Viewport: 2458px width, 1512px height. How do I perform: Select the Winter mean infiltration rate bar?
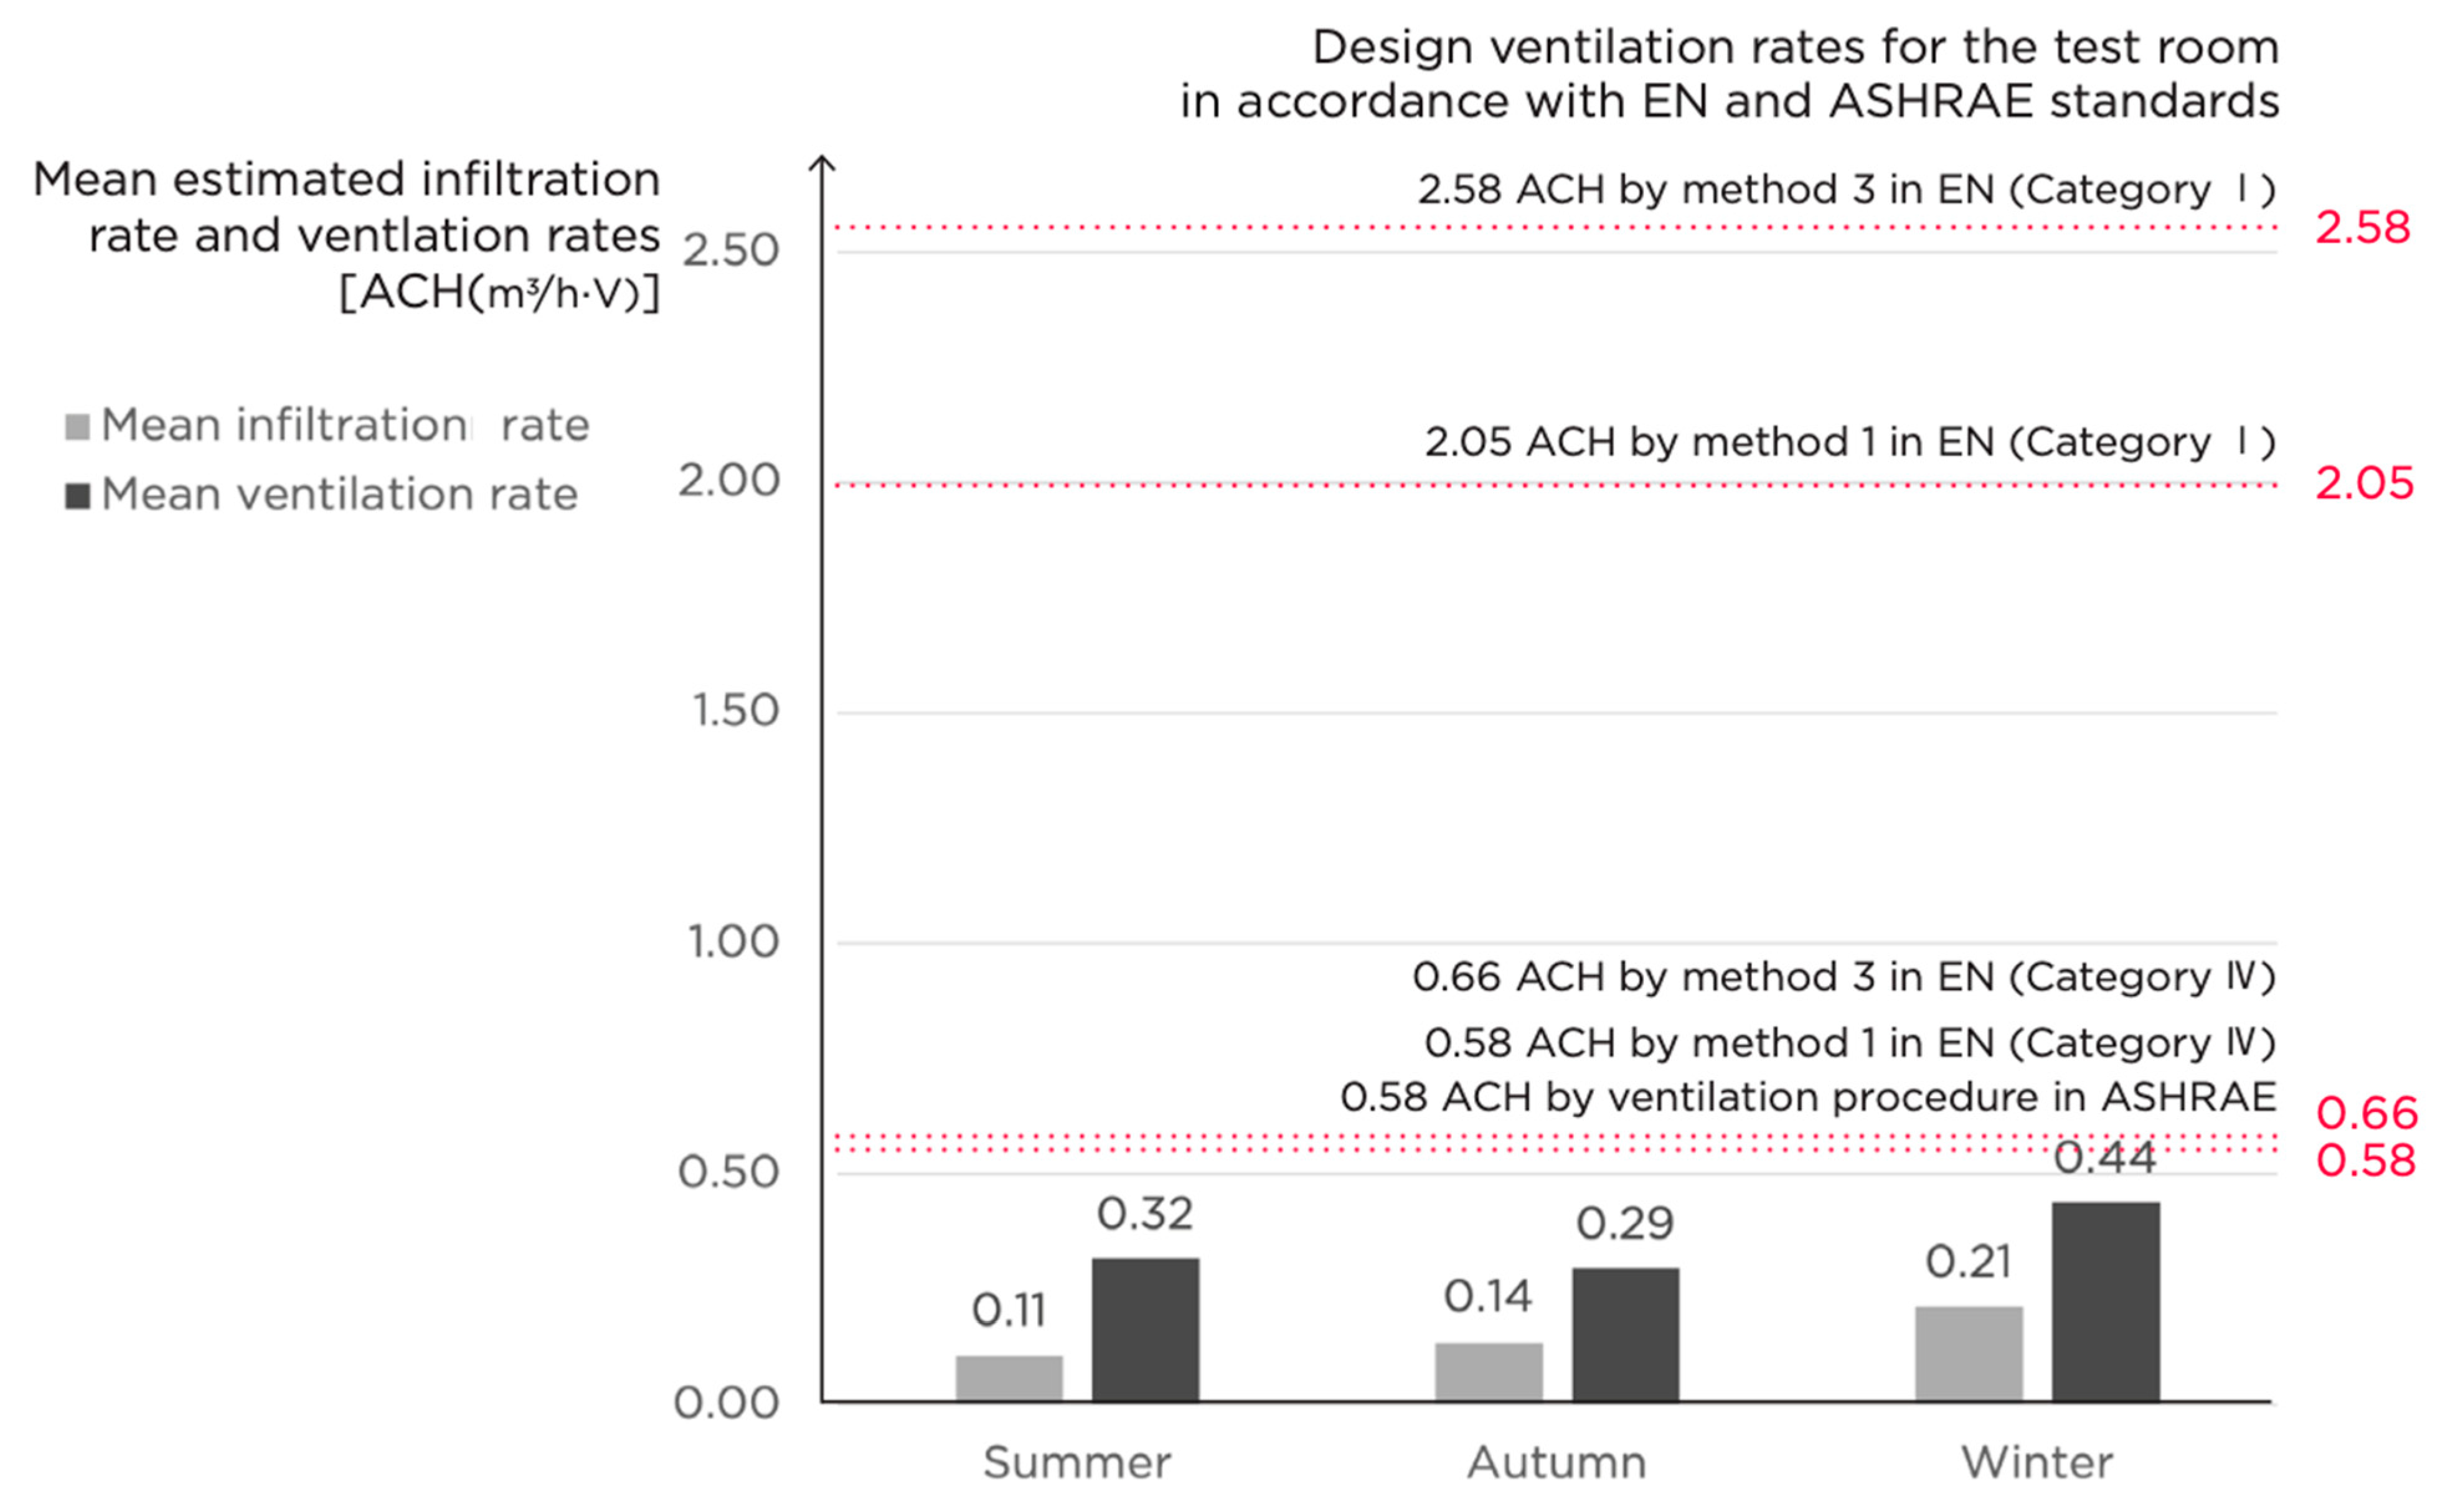click(1968, 1353)
